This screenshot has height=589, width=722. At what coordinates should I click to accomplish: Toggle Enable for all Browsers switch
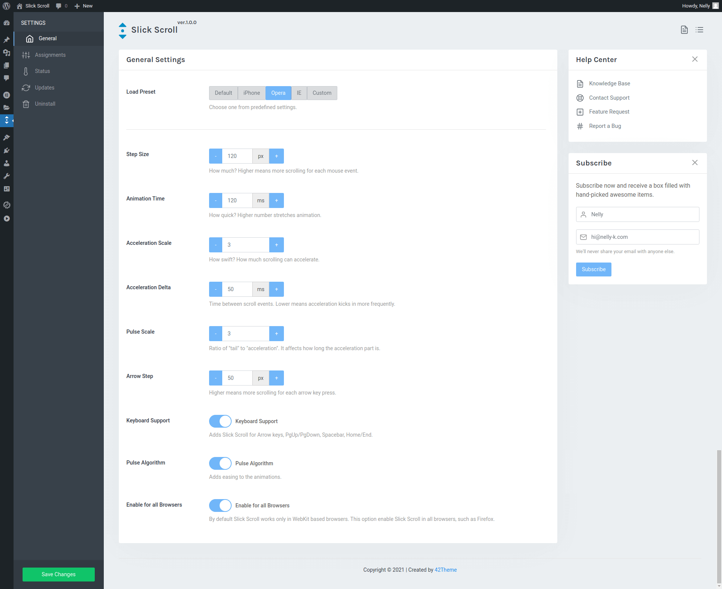point(220,506)
